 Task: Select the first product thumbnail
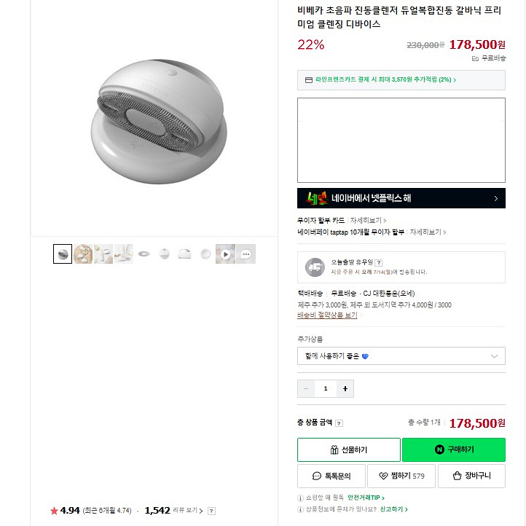click(x=63, y=254)
